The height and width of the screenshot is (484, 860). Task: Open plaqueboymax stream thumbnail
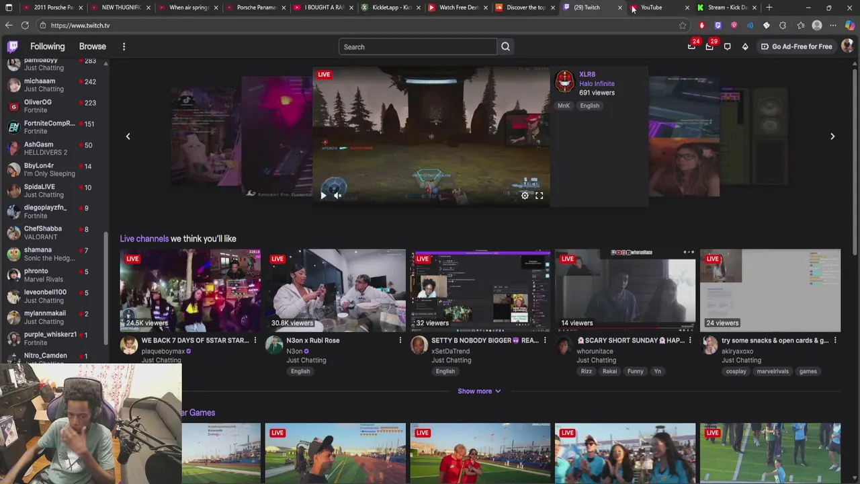pyautogui.click(x=190, y=290)
